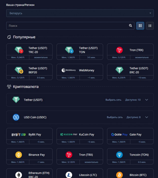Click the Bitcoin orange icon

(x=119, y=175)
